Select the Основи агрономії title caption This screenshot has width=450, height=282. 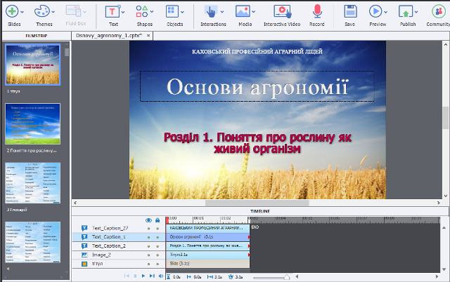click(x=257, y=86)
